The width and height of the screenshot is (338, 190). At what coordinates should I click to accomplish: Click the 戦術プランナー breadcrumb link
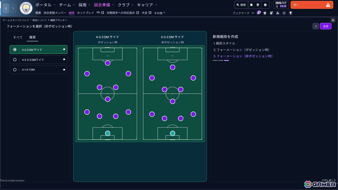pos(59,20)
